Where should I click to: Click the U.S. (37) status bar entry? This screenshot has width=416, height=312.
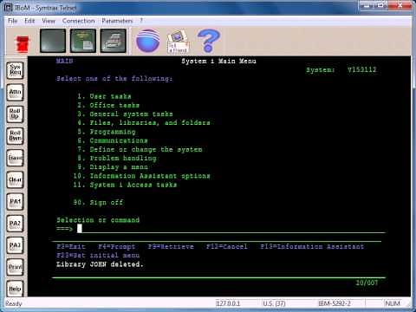tap(274, 303)
